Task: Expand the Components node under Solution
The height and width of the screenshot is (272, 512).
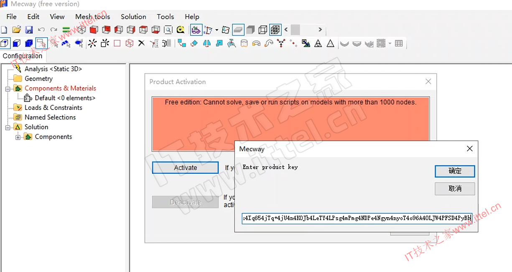Action: 18,137
